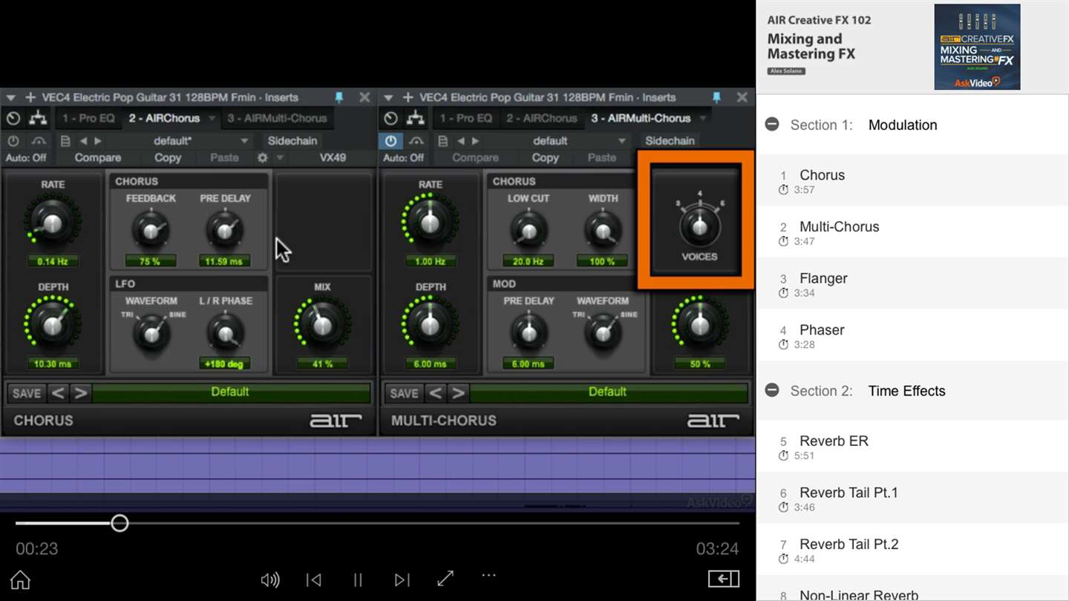Click SAVE in the Multi-Chorus plugin
Viewport: 1069px width, 601px height.
tap(405, 393)
